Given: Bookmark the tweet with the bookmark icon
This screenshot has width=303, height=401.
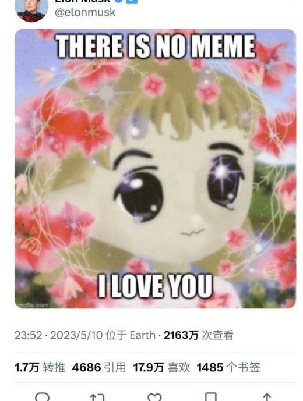Looking at the screenshot, I should (x=212, y=397).
